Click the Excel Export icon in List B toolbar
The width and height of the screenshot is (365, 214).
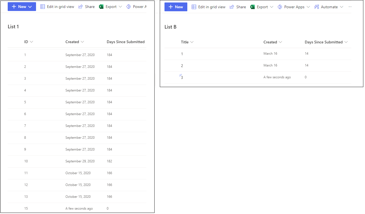253,7
